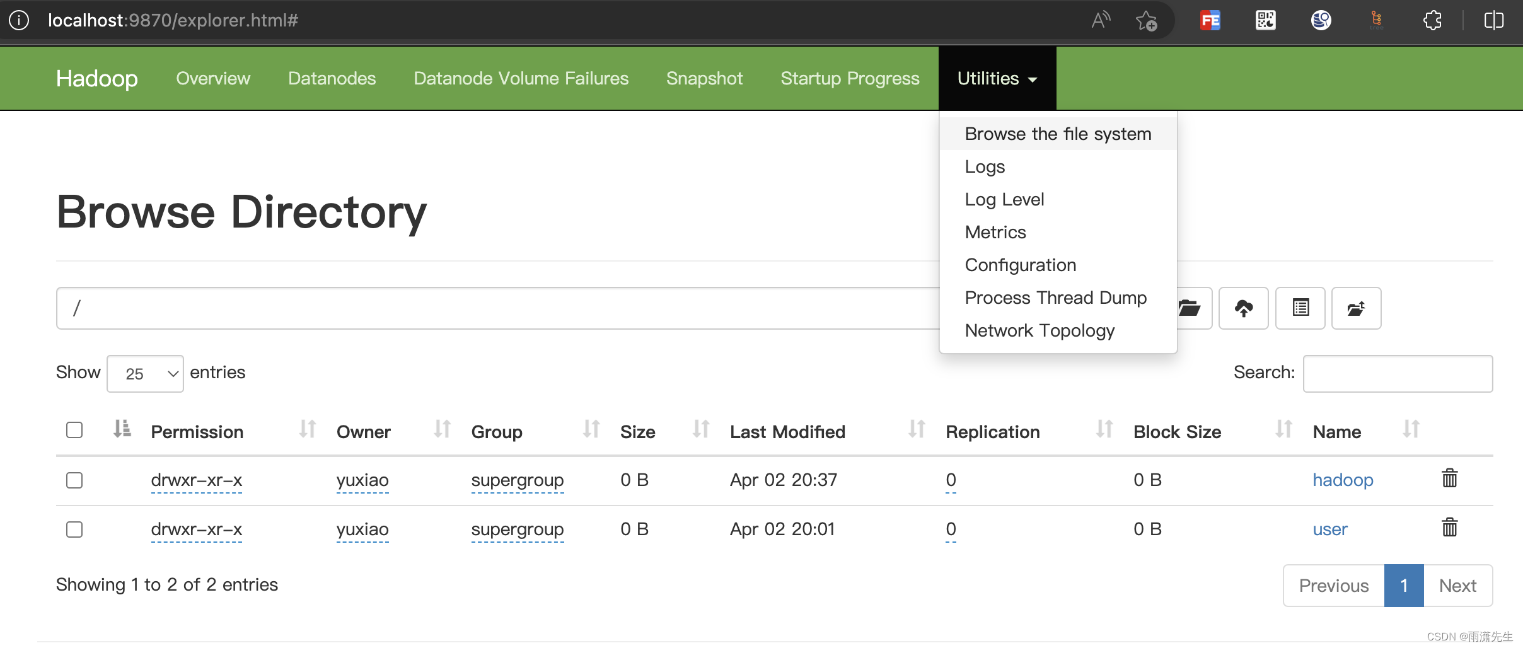
Task: Check the checkbox for hadoop row
Action: (74, 480)
